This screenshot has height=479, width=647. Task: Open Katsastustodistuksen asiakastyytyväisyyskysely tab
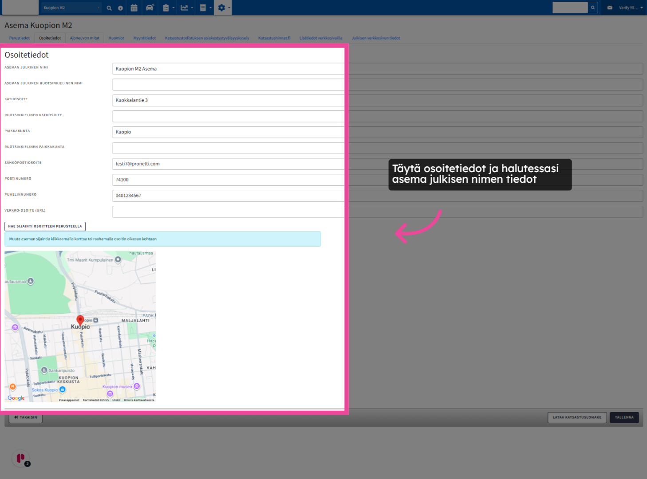tap(207, 38)
